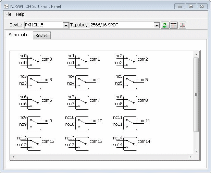211x173 pixels.
Task: Expand the Topology dropdown list
Action: coord(157,25)
